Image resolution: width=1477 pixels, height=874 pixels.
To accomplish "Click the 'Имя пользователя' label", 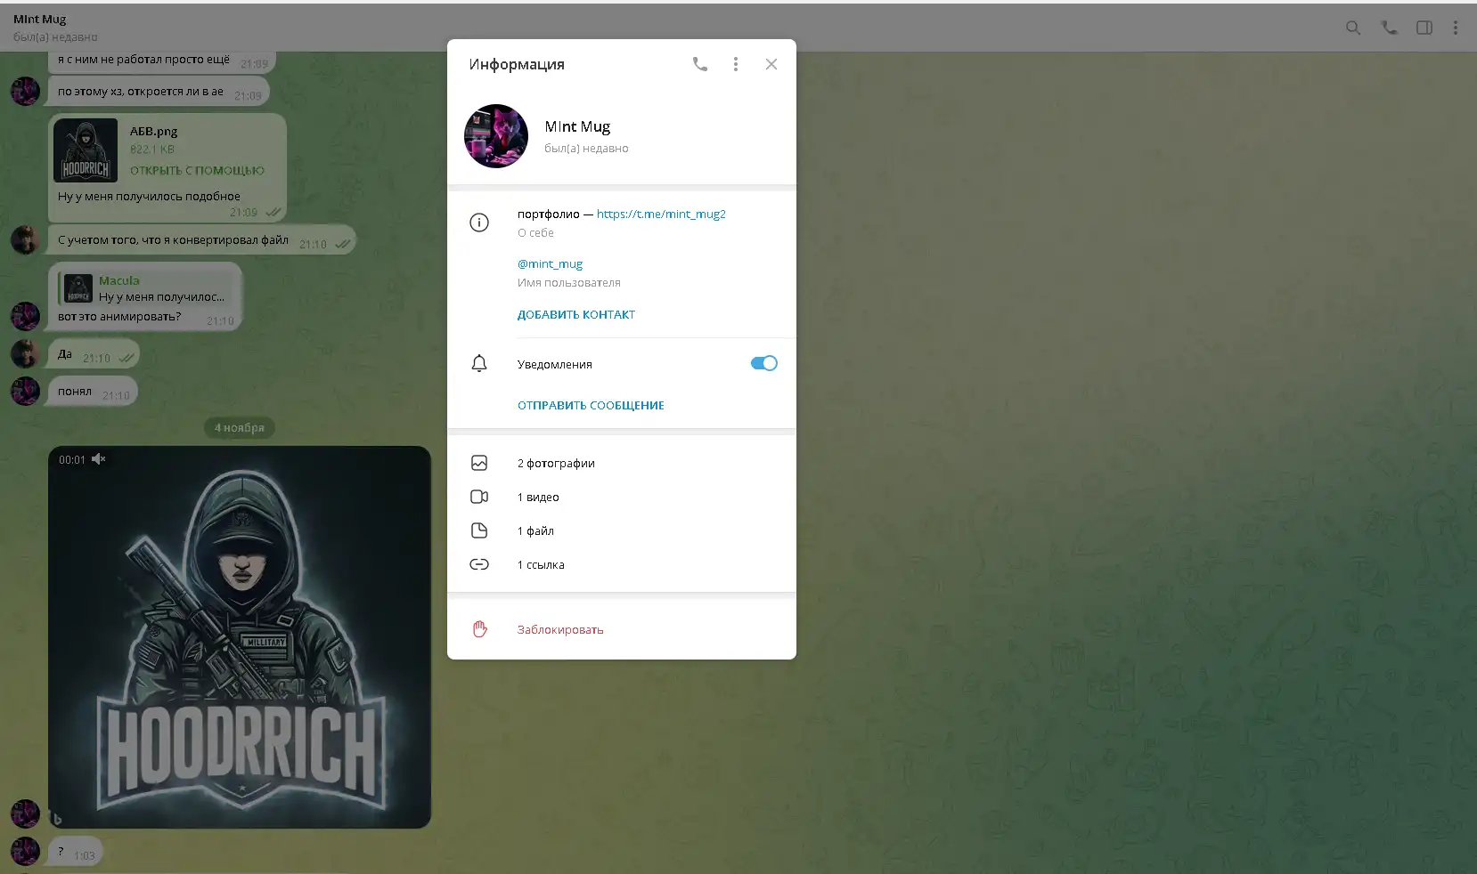I will [x=569, y=282].
